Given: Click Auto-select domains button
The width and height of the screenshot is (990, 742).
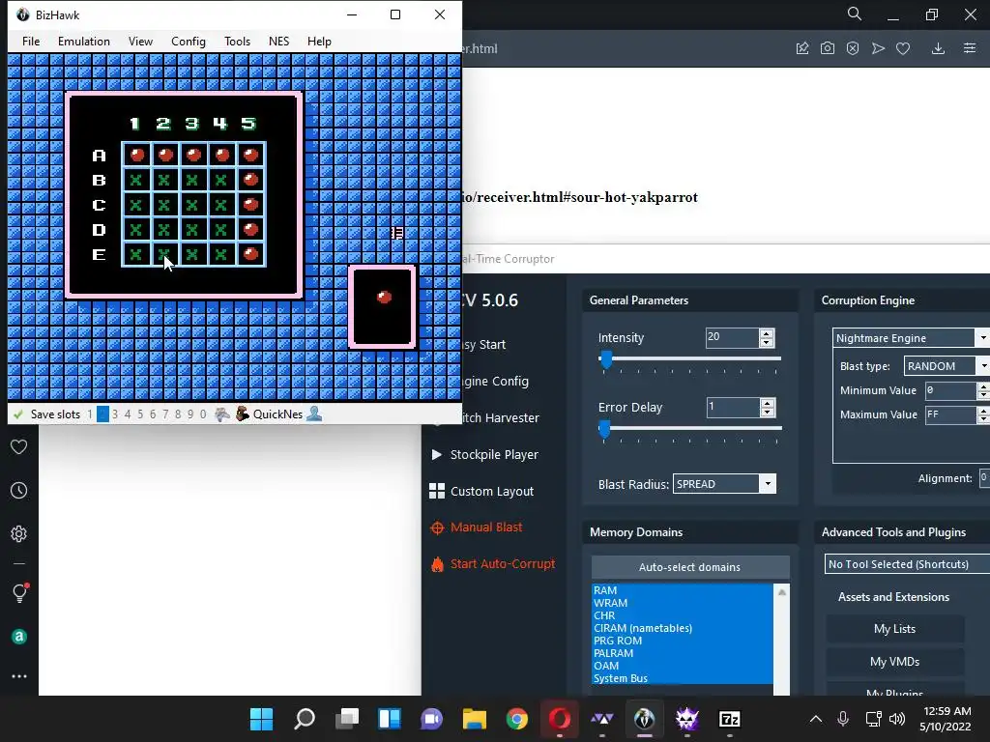Looking at the screenshot, I should click(689, 566).
